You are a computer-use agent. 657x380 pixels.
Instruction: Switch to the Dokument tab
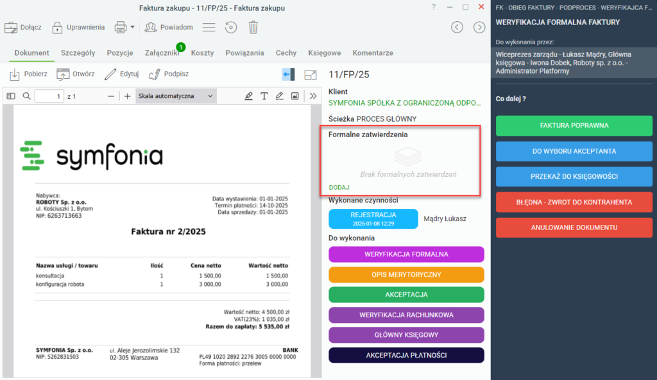click(x=32, y=53)
